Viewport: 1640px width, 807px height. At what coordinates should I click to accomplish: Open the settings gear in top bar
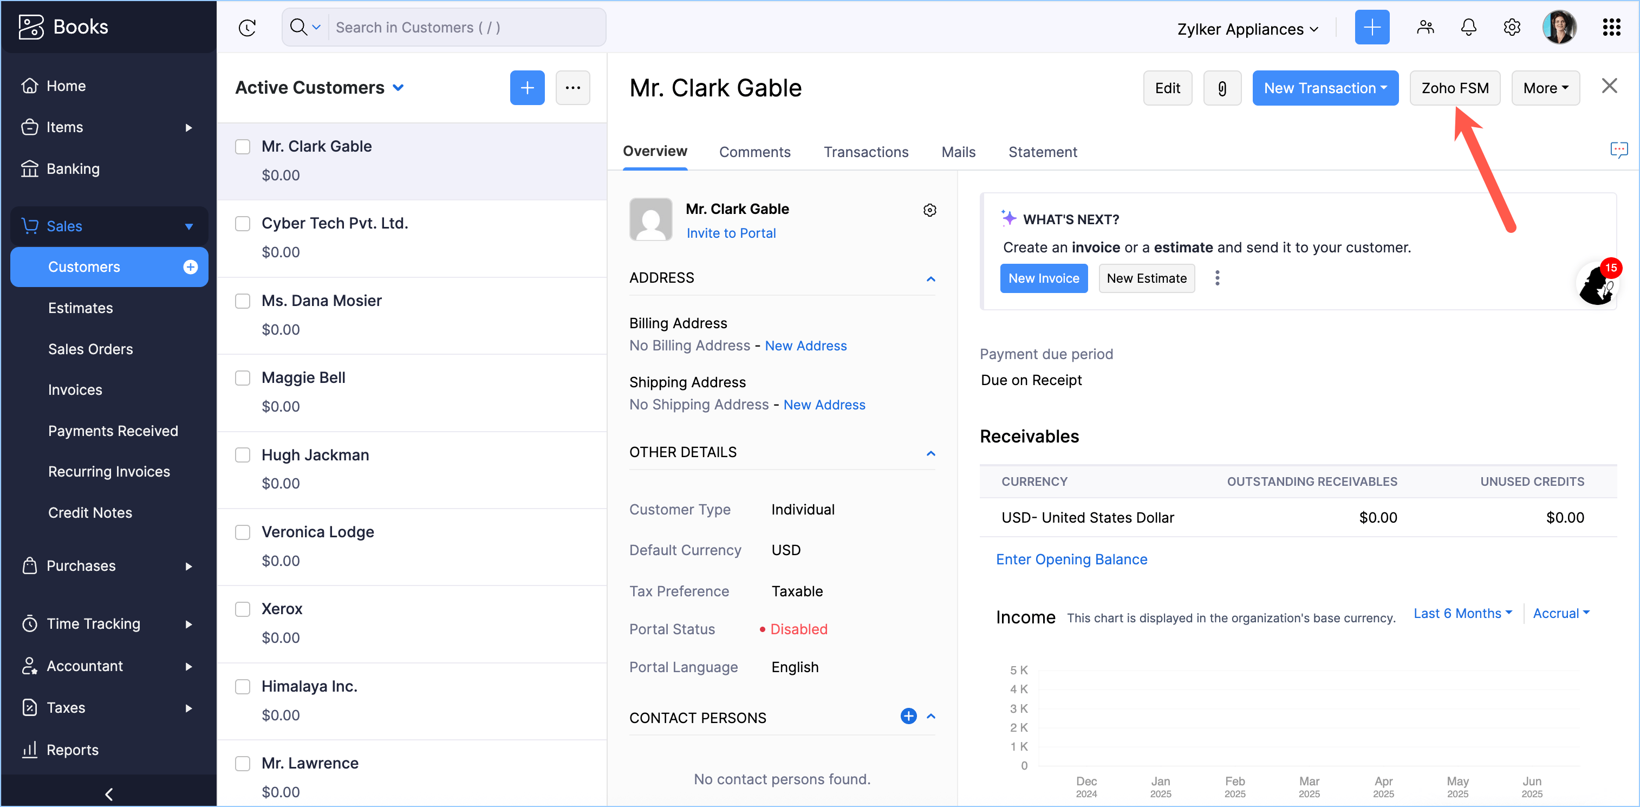tap(1512, 28)
